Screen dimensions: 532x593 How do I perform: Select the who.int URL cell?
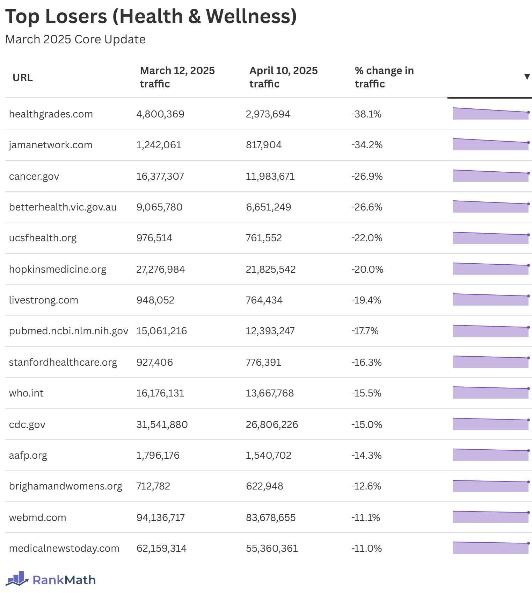pos(26,393)
